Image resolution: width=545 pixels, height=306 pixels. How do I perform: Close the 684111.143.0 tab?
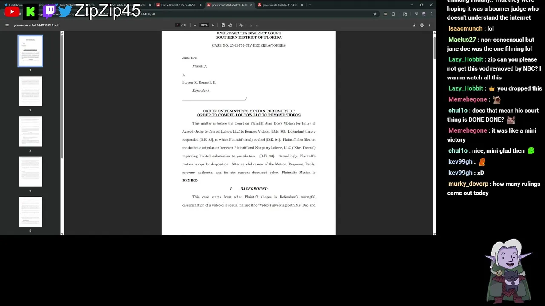tap(302, 5)
